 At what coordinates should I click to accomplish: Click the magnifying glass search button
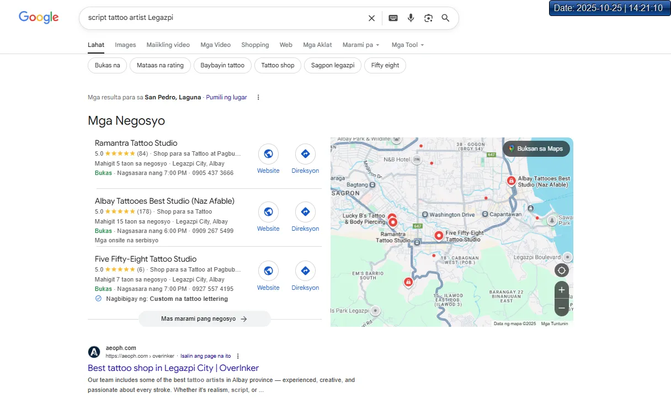(445, 18)
